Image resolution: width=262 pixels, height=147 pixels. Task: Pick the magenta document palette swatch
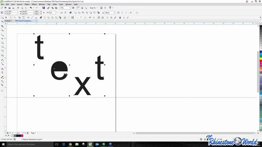(x=22, y=136)
